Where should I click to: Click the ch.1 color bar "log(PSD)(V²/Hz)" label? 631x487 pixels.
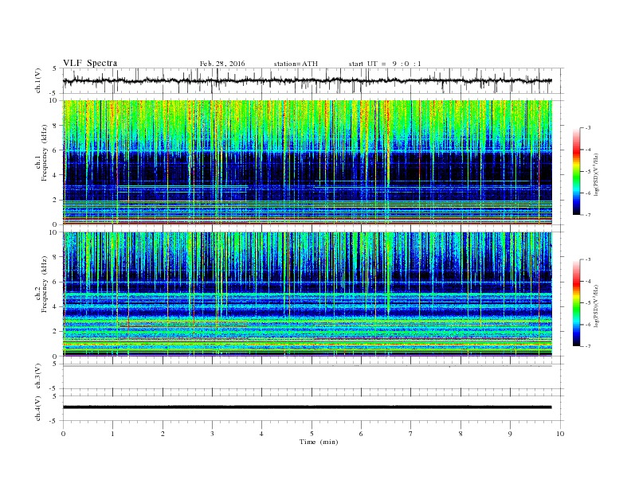click(597, 174)
